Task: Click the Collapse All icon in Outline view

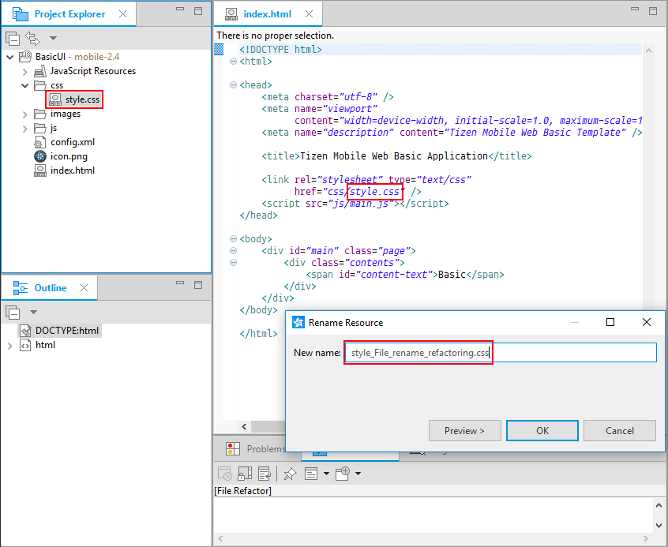Action: click(13, 313)
